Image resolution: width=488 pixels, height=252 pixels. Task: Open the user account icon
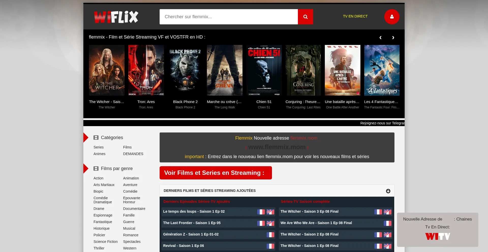click(x=392, y=17)
